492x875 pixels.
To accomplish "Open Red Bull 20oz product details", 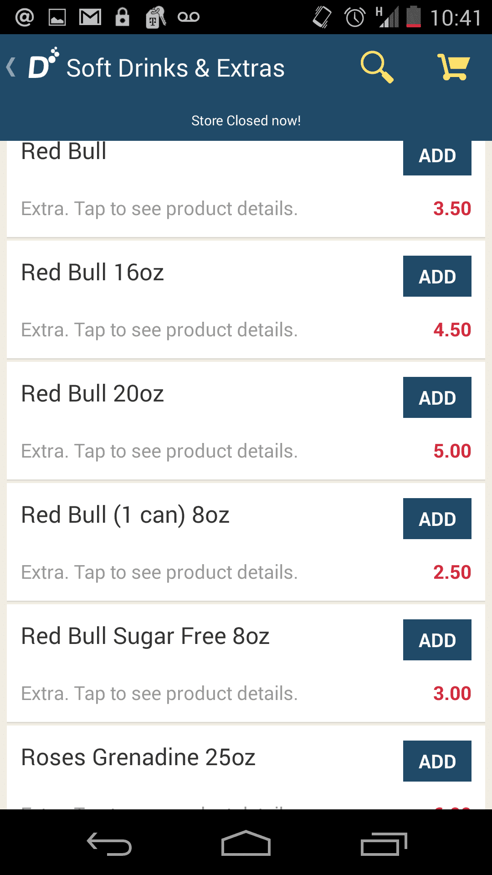I will tap(159, 451).
